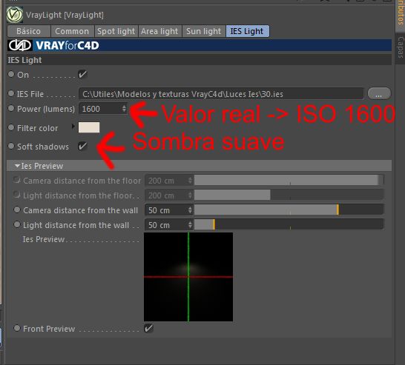Viewport: 405px width, 365px height.
Task: Click the Camera distance from the floor slider
Action: (x=289, y=180)
